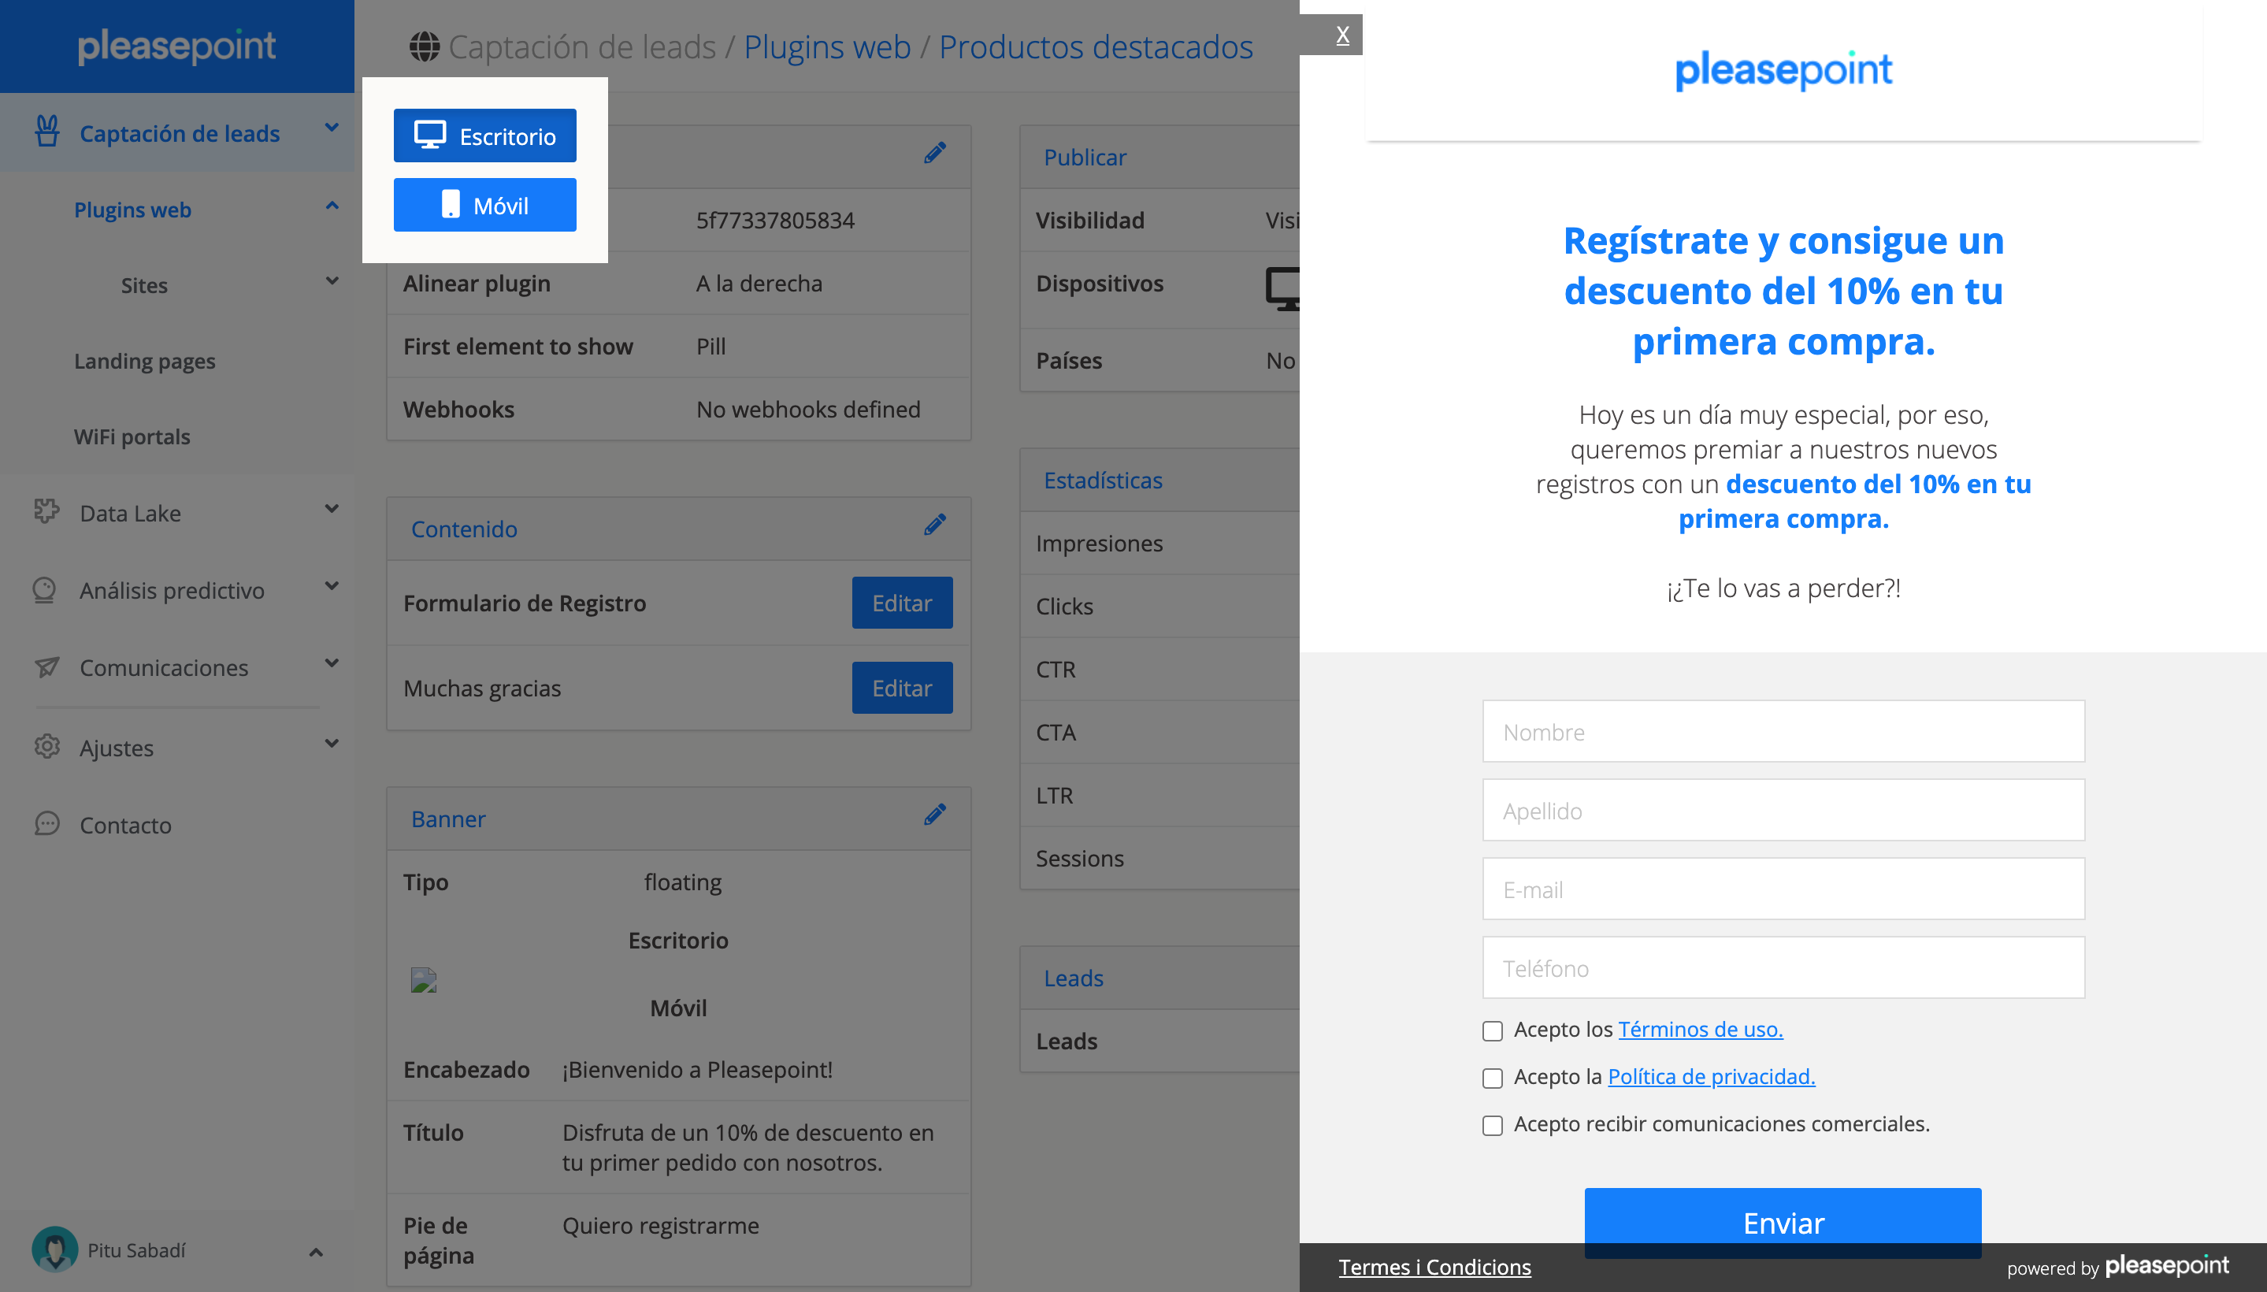Check the Términos de uso checkbox
Screen dimensions: 2267x1292
click(x=1493, y=1030)
